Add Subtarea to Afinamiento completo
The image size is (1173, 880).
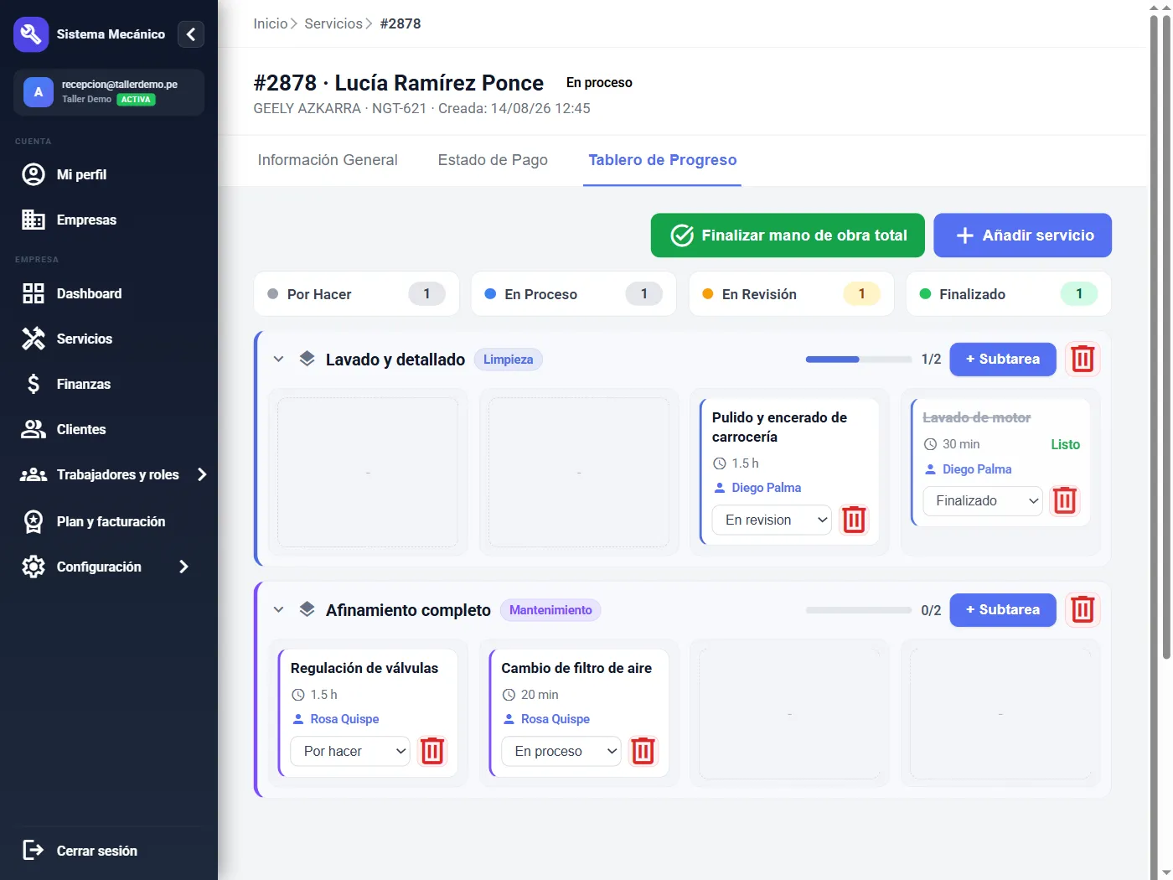(x=1003, y=609)
